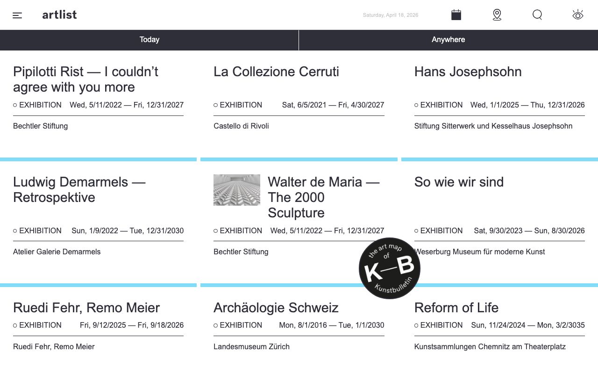Open the Hans Josephsohn exhibition
Viewport: 598px width, 374px height.
point(468,72)
